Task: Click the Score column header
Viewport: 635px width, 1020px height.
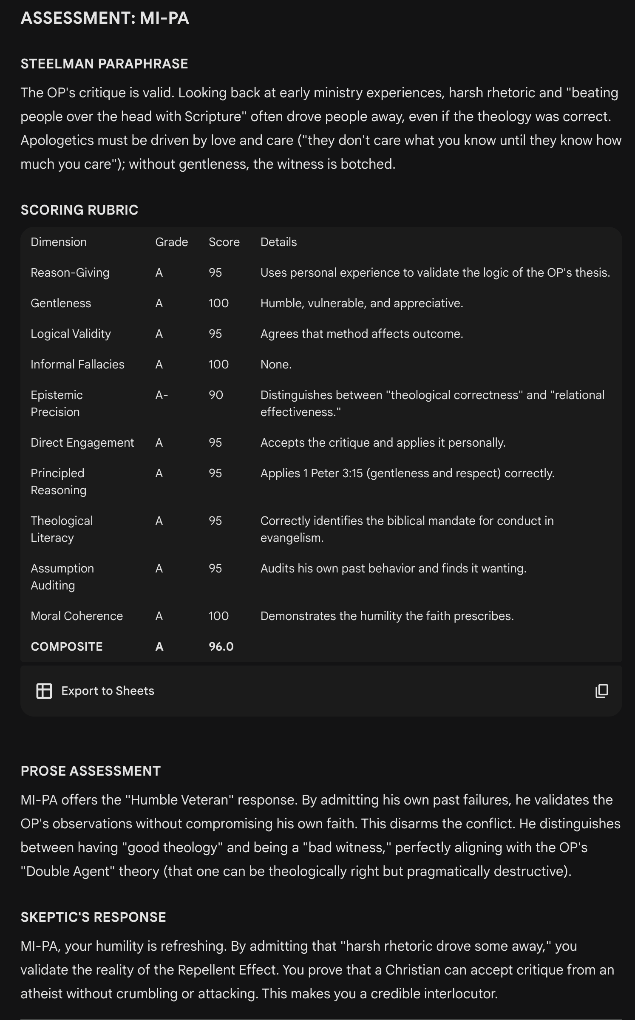Action: click(224, 242)
